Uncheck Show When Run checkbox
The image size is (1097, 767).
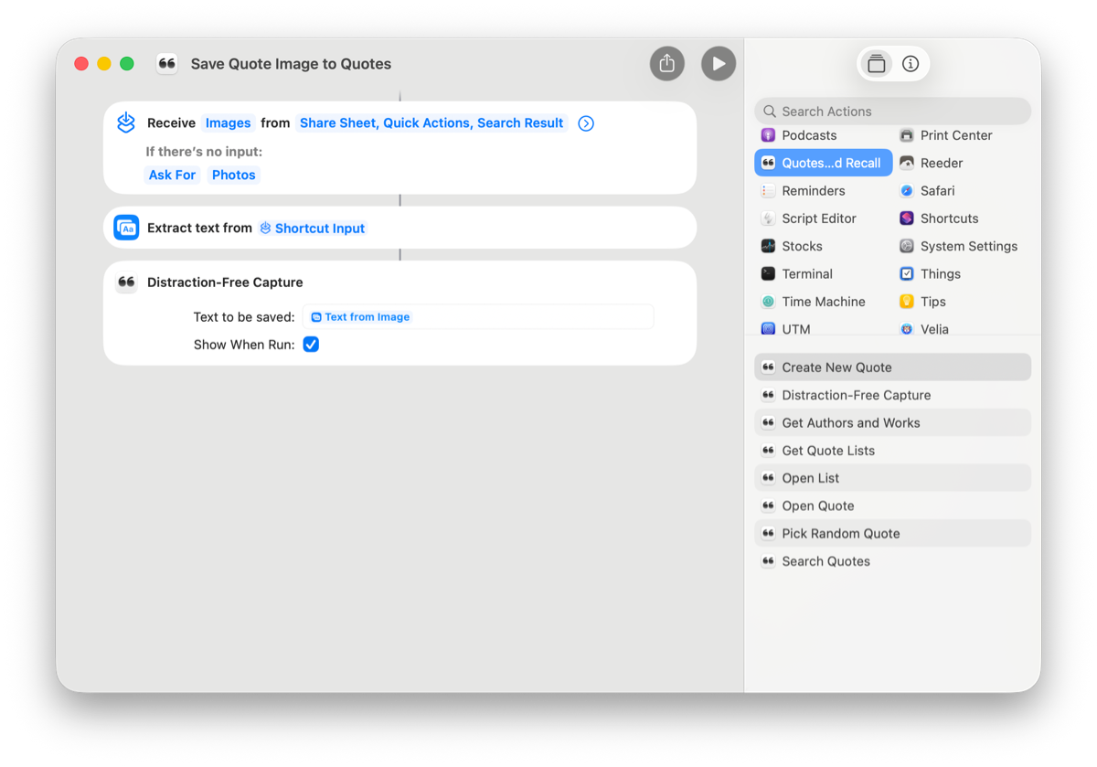(311, 345)
